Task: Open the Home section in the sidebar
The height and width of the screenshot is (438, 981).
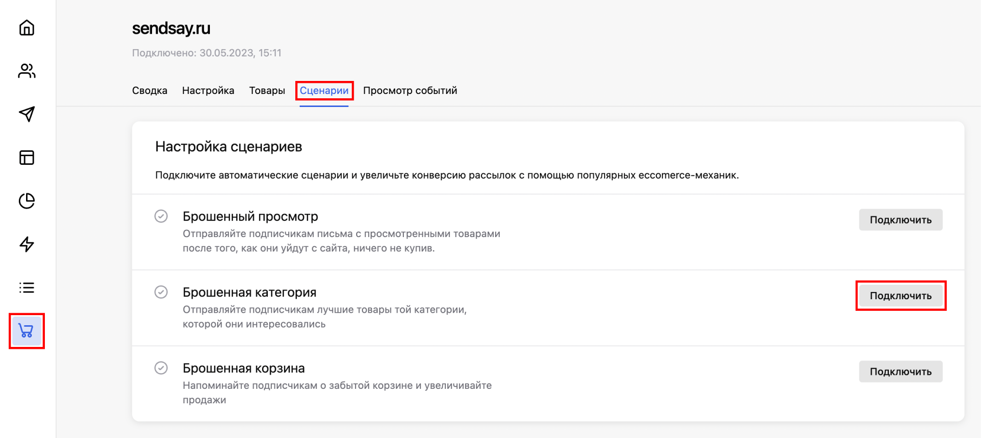Action: (x=27, y=28)
